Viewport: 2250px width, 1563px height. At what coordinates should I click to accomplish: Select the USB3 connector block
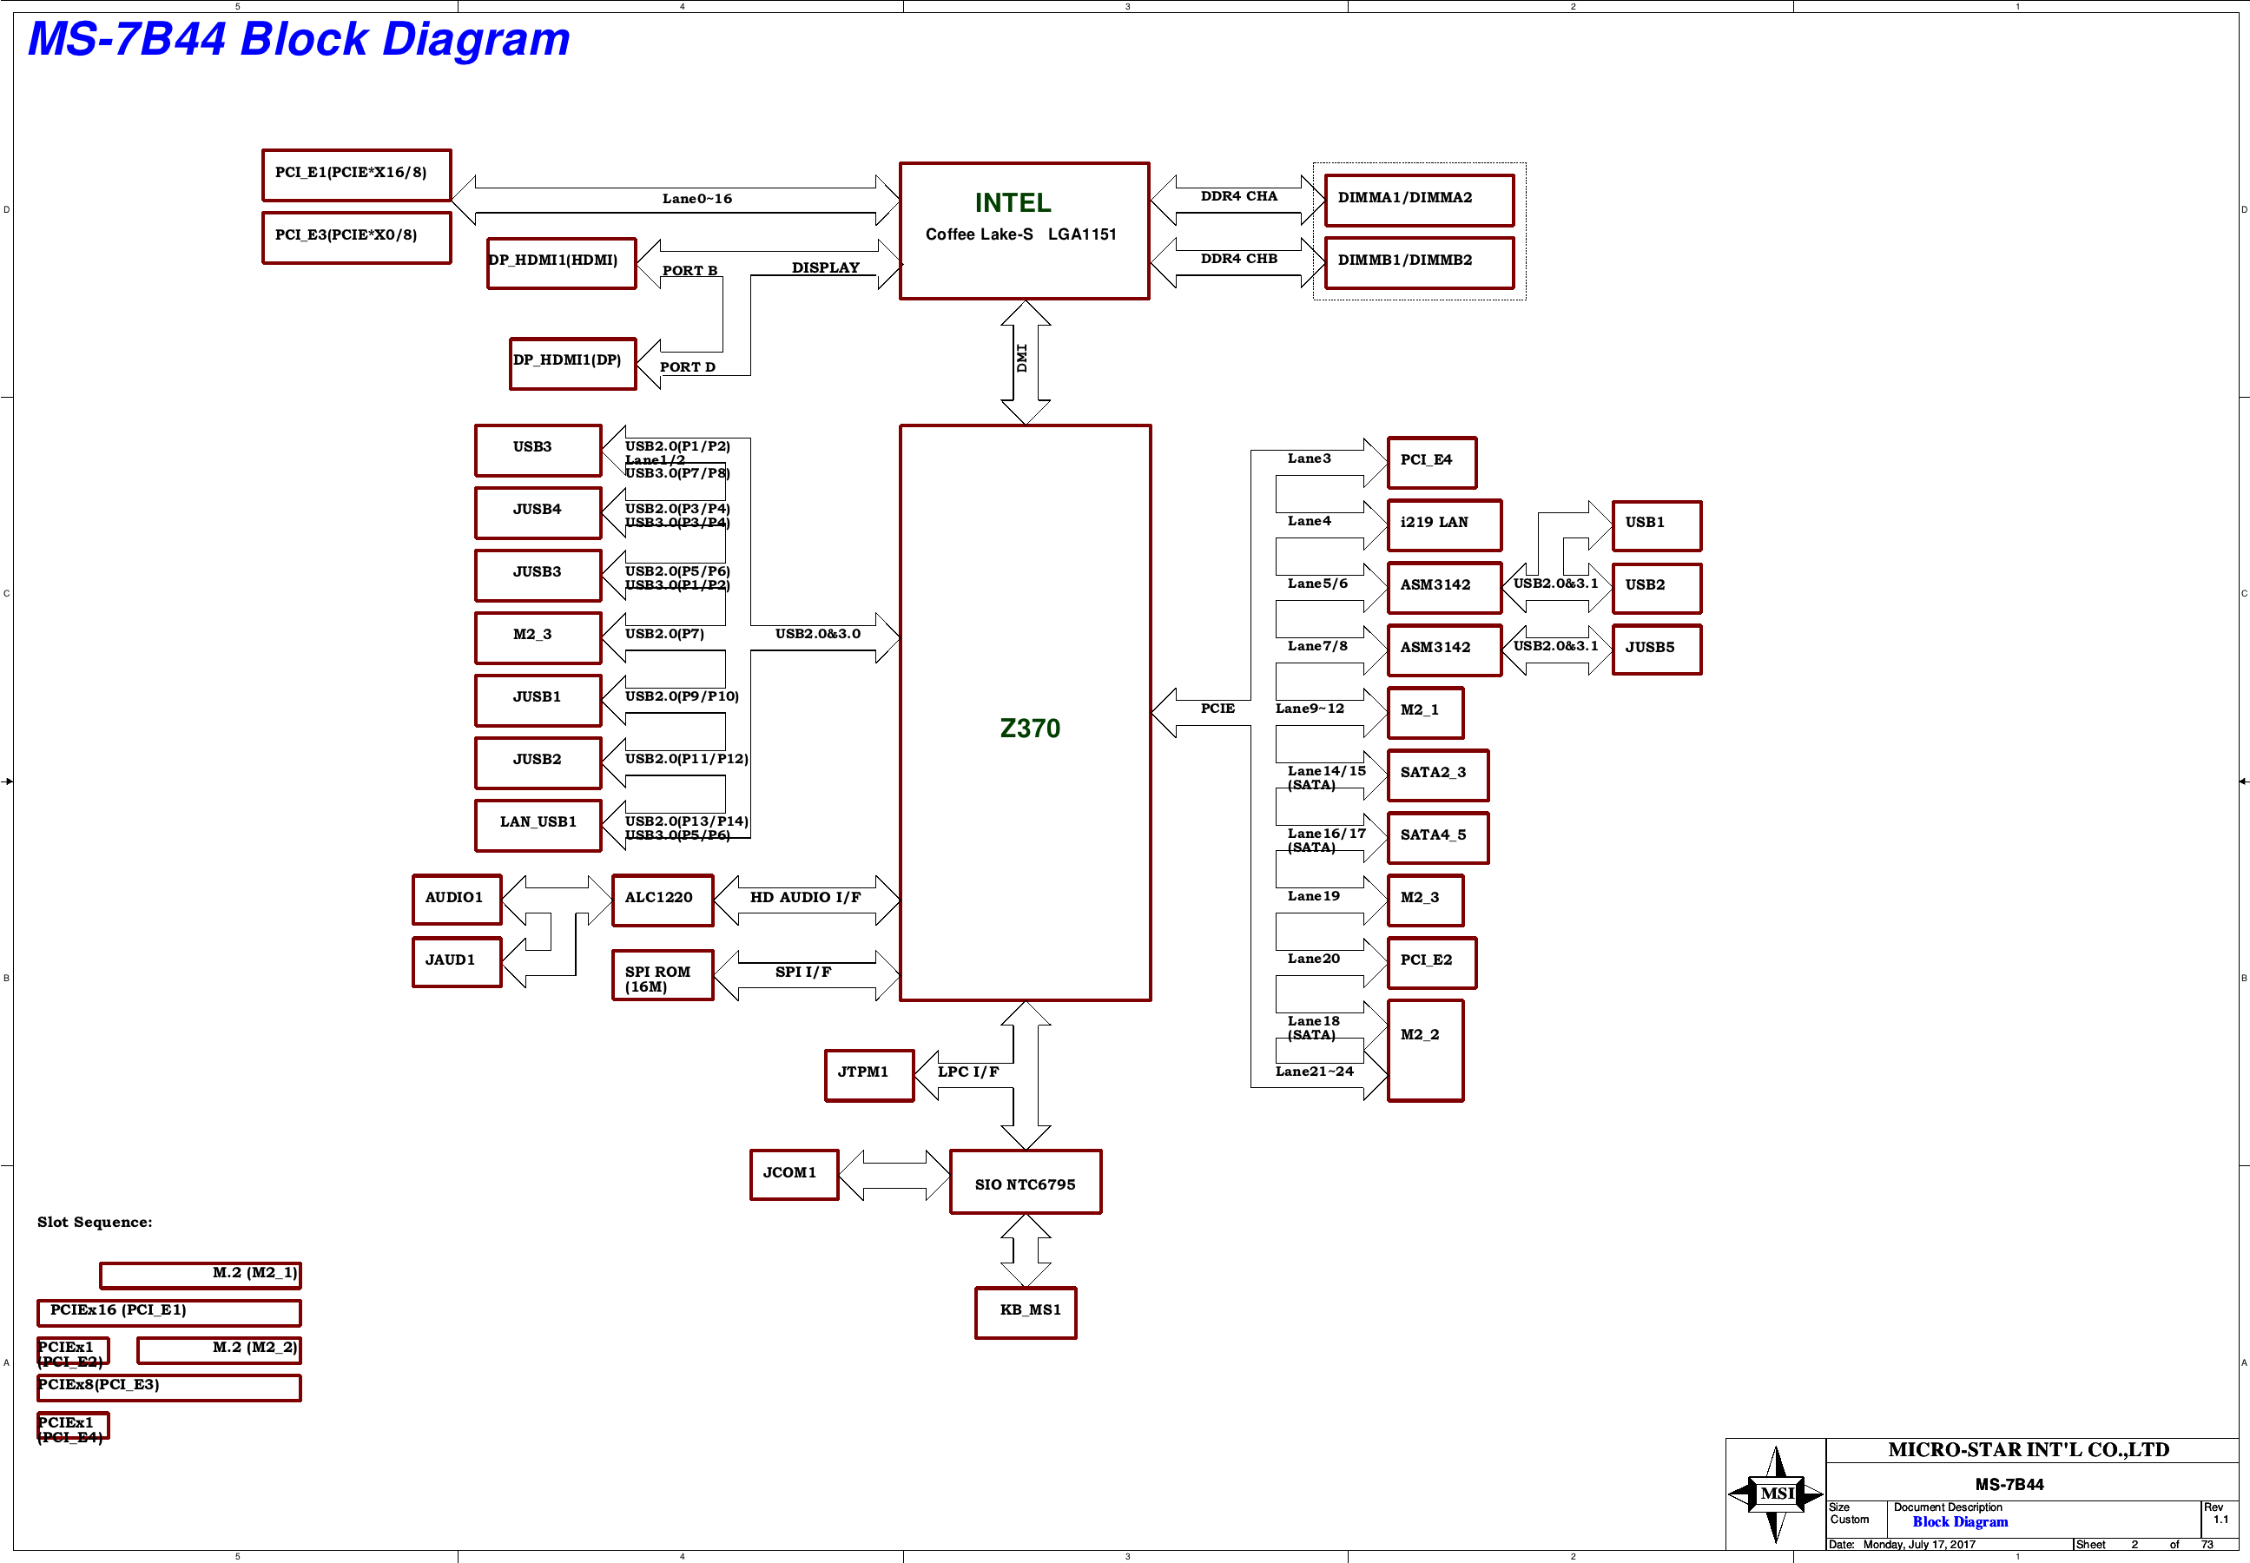538,451
